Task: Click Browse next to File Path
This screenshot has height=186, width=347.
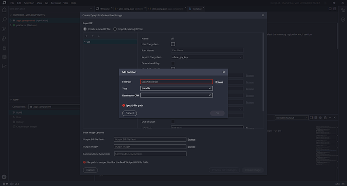Action: click(x=219, y=82)
